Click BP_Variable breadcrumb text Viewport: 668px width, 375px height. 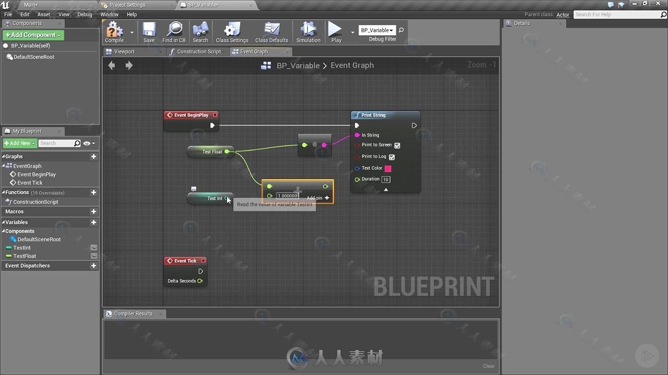[x=298, y=66]
